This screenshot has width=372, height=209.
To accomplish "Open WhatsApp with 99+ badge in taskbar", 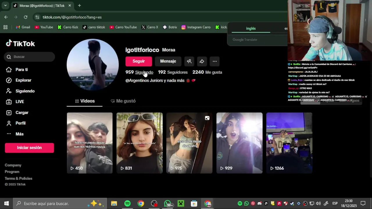I will (168, 203).
